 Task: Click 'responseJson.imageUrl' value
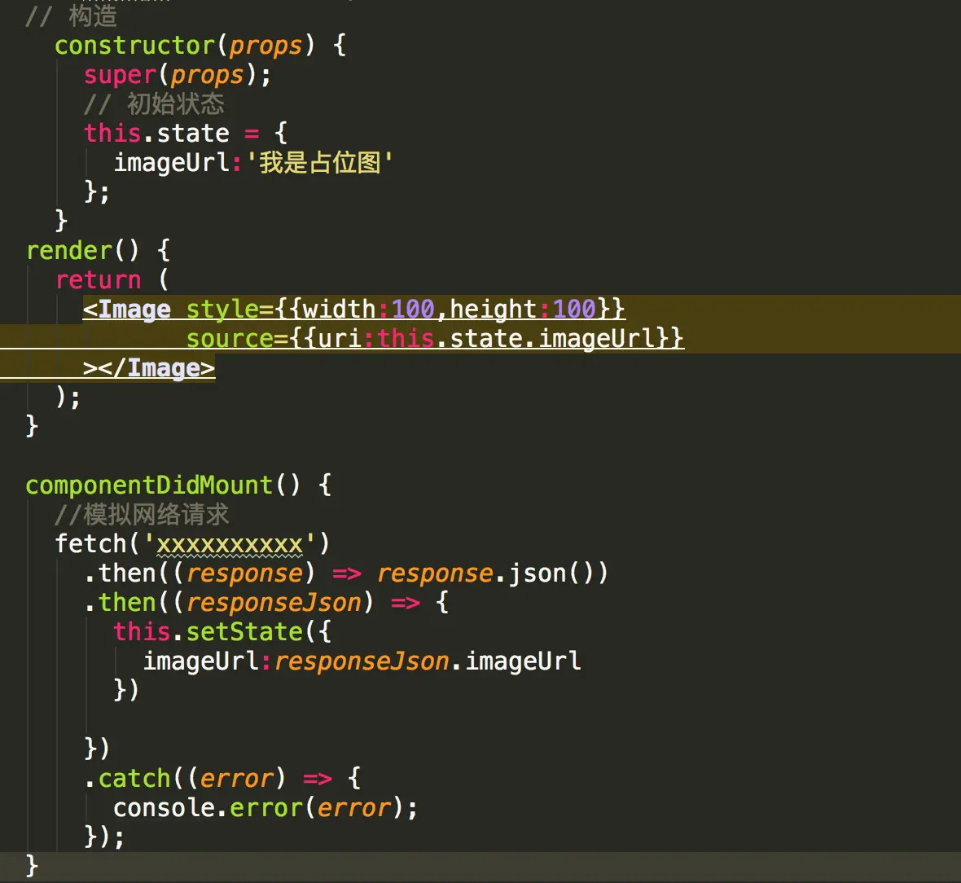(x=428, y=661)
